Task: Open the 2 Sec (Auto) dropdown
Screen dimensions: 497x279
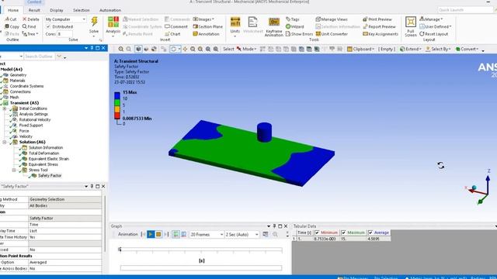Action: click(x=242, y=234)
